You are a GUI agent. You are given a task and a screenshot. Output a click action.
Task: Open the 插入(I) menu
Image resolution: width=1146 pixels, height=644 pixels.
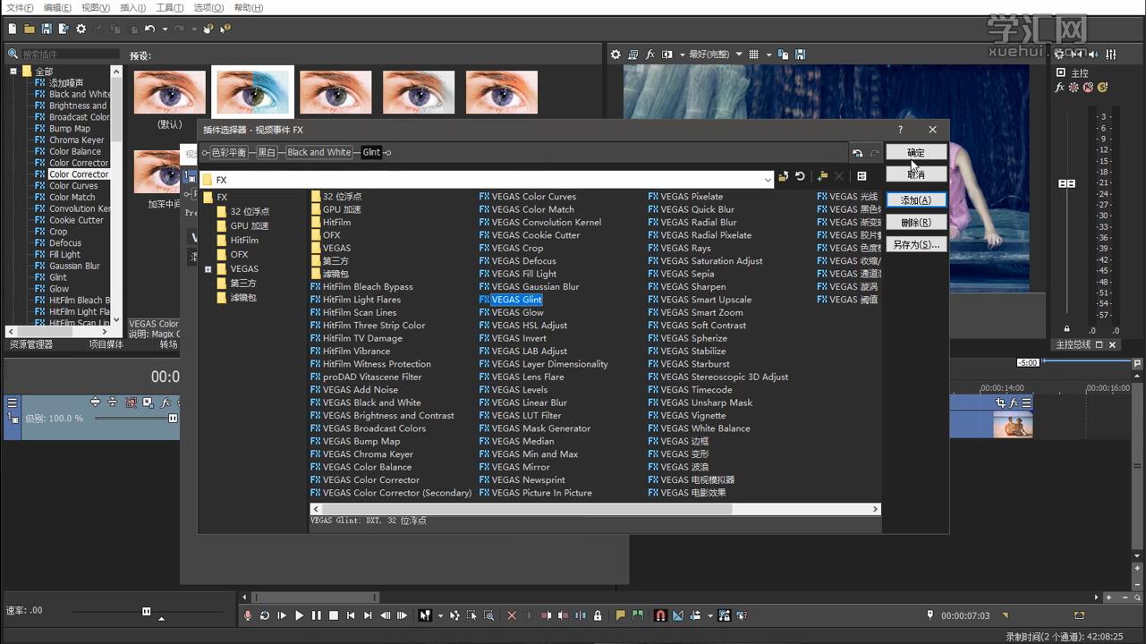pos(132,7)
